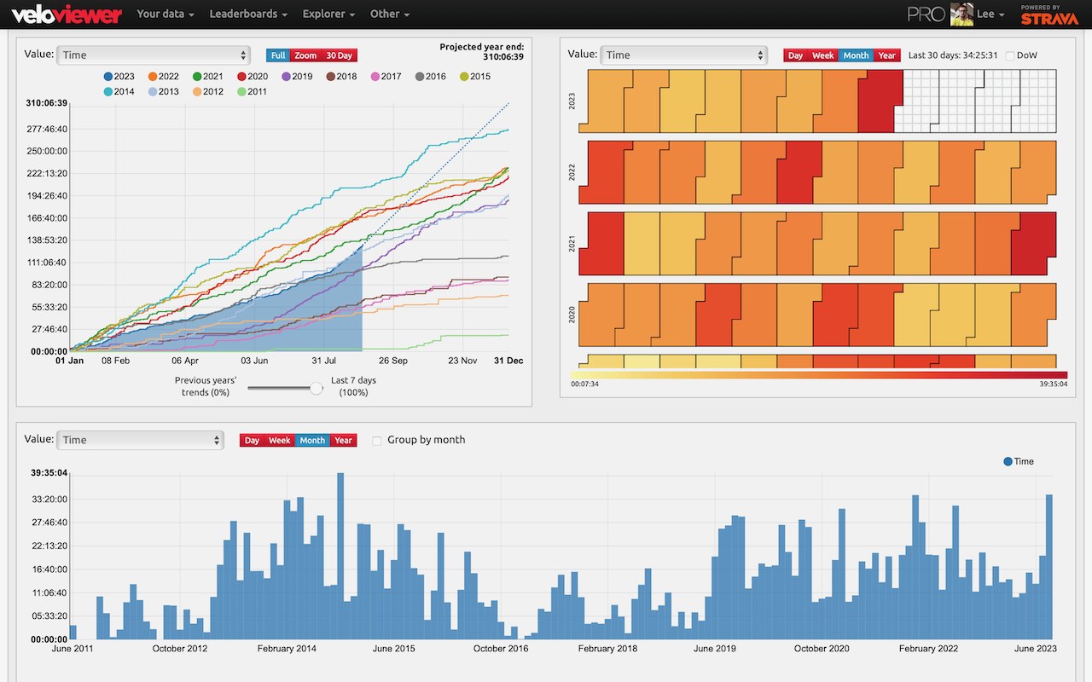Image resolution: width=1092 pixels, height=682 pixels.
Task: Click the 30 Day button
Action: 339,55
